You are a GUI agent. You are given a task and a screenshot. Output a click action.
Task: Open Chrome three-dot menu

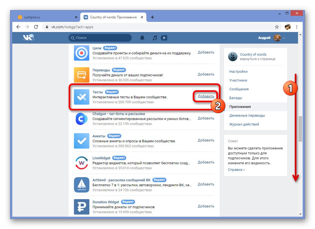[x=297, y=27]
